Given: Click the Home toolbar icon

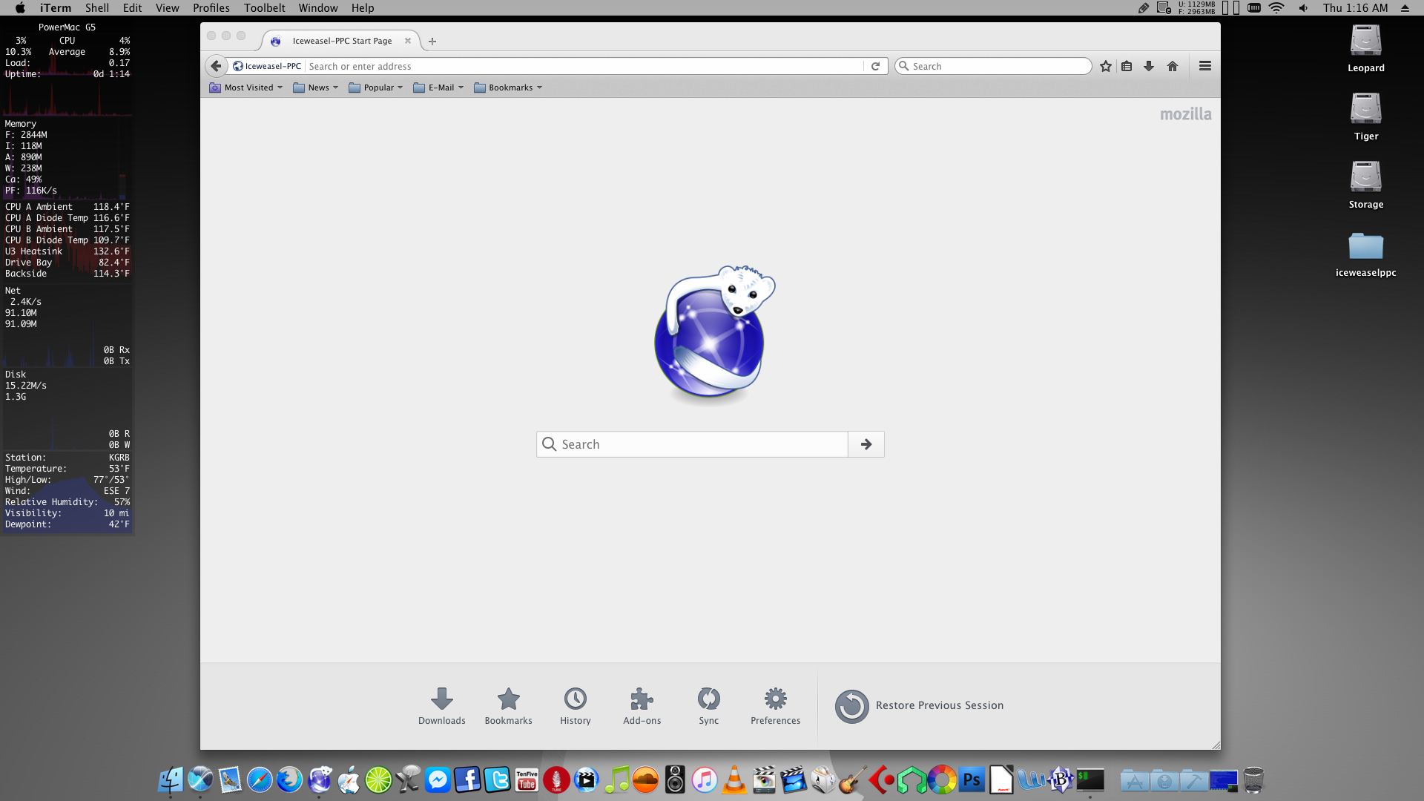Looking at the screenshot, I should 1173,66.
